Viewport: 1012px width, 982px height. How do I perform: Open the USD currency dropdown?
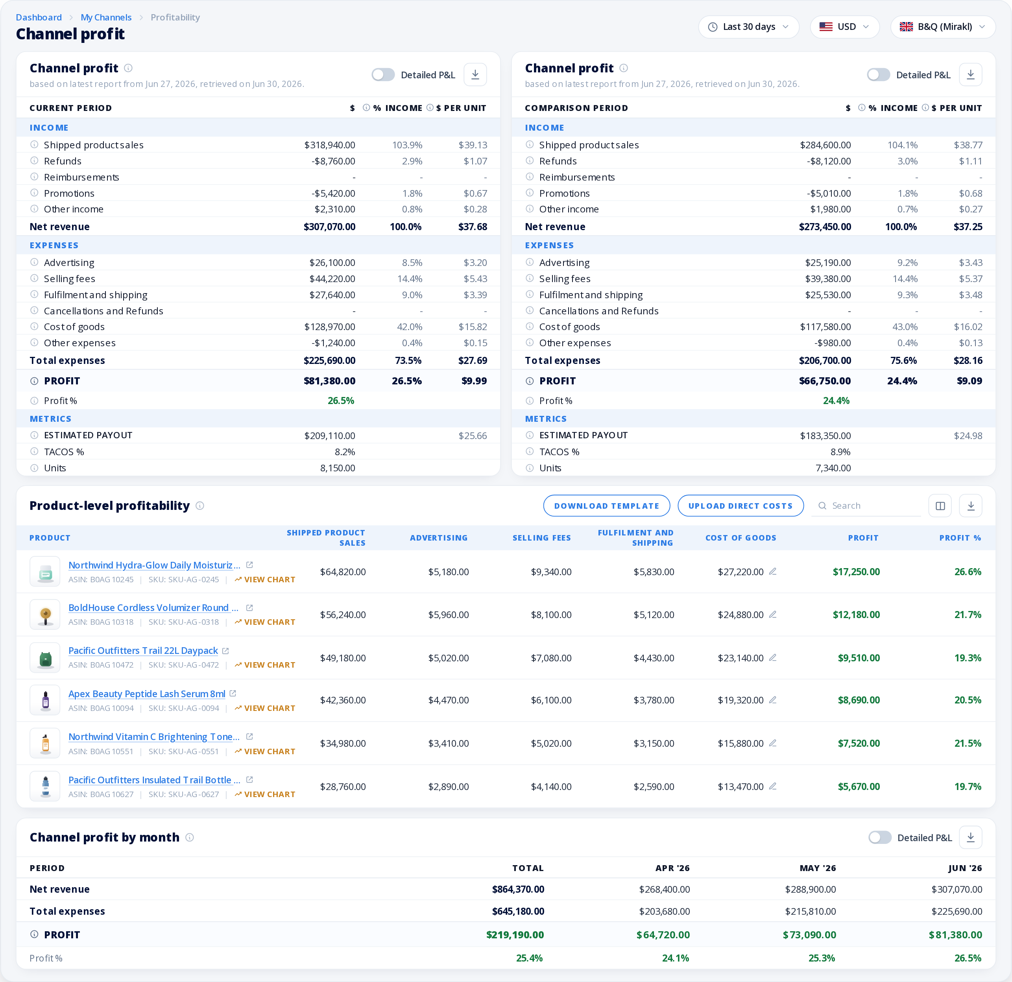pos(845,27)
